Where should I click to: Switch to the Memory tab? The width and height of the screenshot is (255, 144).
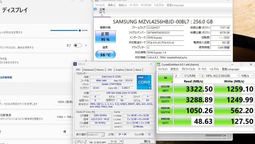100,70
